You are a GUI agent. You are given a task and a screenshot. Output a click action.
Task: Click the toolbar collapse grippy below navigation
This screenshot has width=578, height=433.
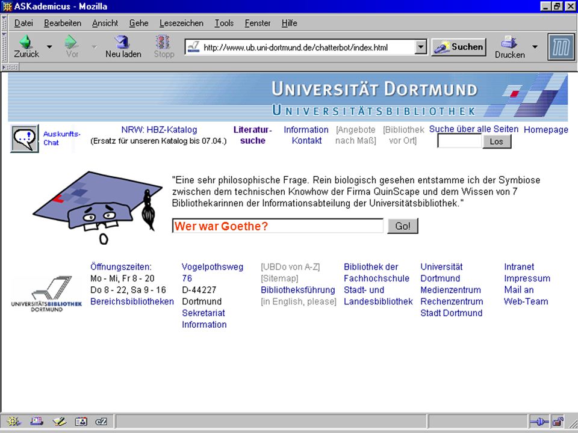pos(10,67)
